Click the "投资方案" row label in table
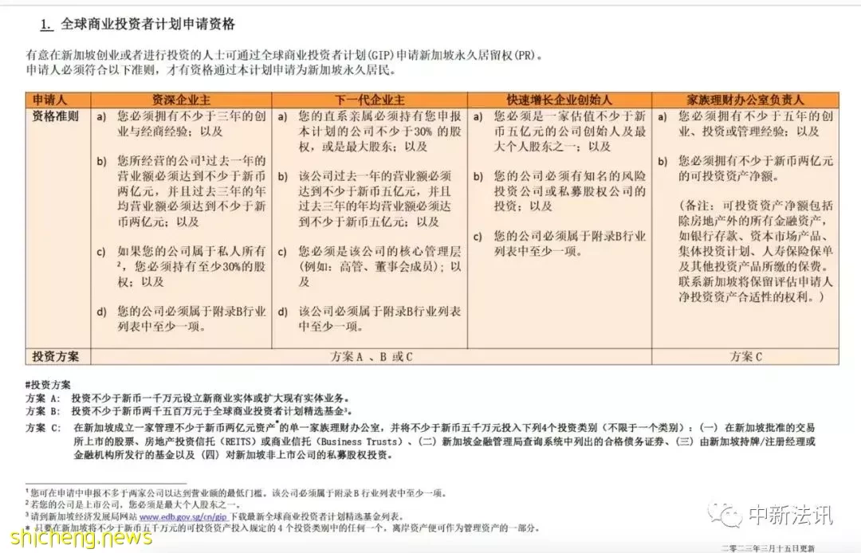This screenshot has width=861, height=553. [x=56, y=357]
